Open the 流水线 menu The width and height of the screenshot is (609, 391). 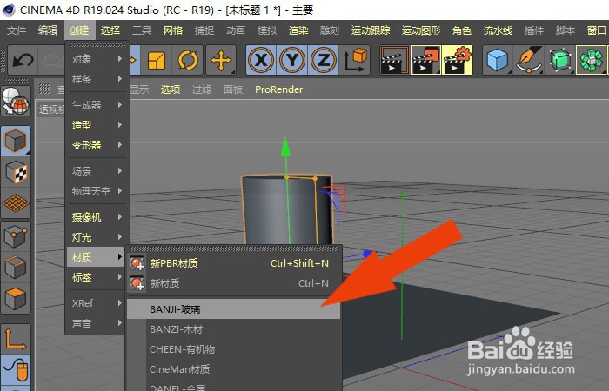pyautogui.click(x=498, y=30)
